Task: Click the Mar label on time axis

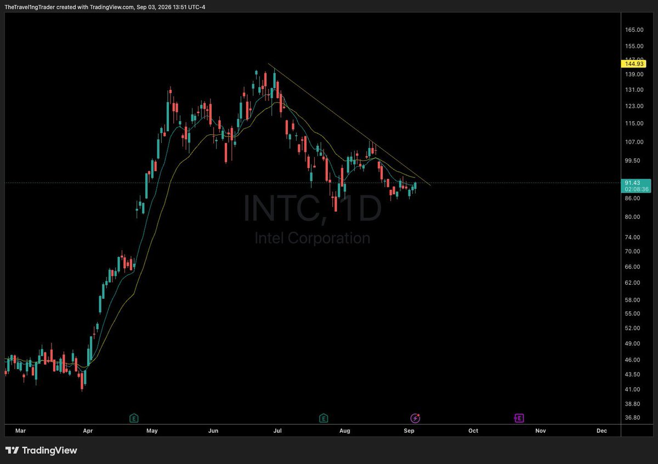Action: [20, 431]
